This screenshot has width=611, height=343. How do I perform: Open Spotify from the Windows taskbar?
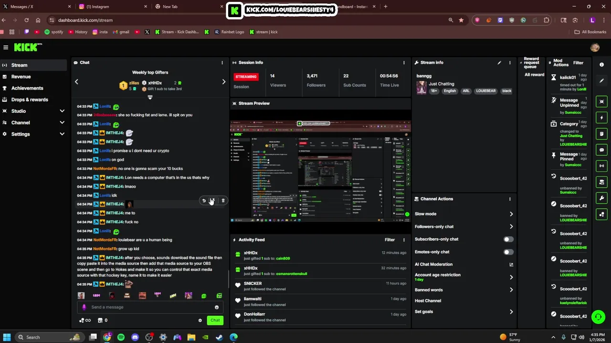point(121,337)
